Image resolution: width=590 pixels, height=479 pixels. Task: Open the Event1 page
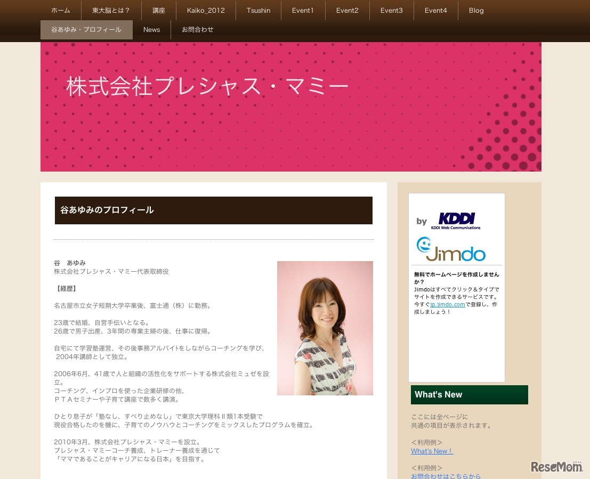(303, 10)
